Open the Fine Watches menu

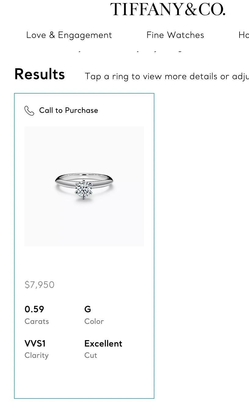point(175,35)
